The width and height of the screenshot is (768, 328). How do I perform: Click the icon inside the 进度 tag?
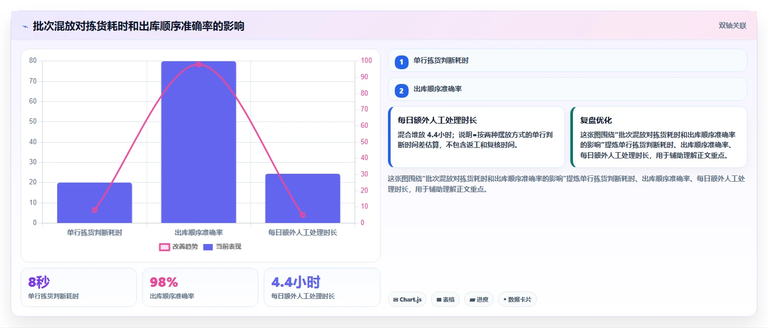tap(472, 299)
